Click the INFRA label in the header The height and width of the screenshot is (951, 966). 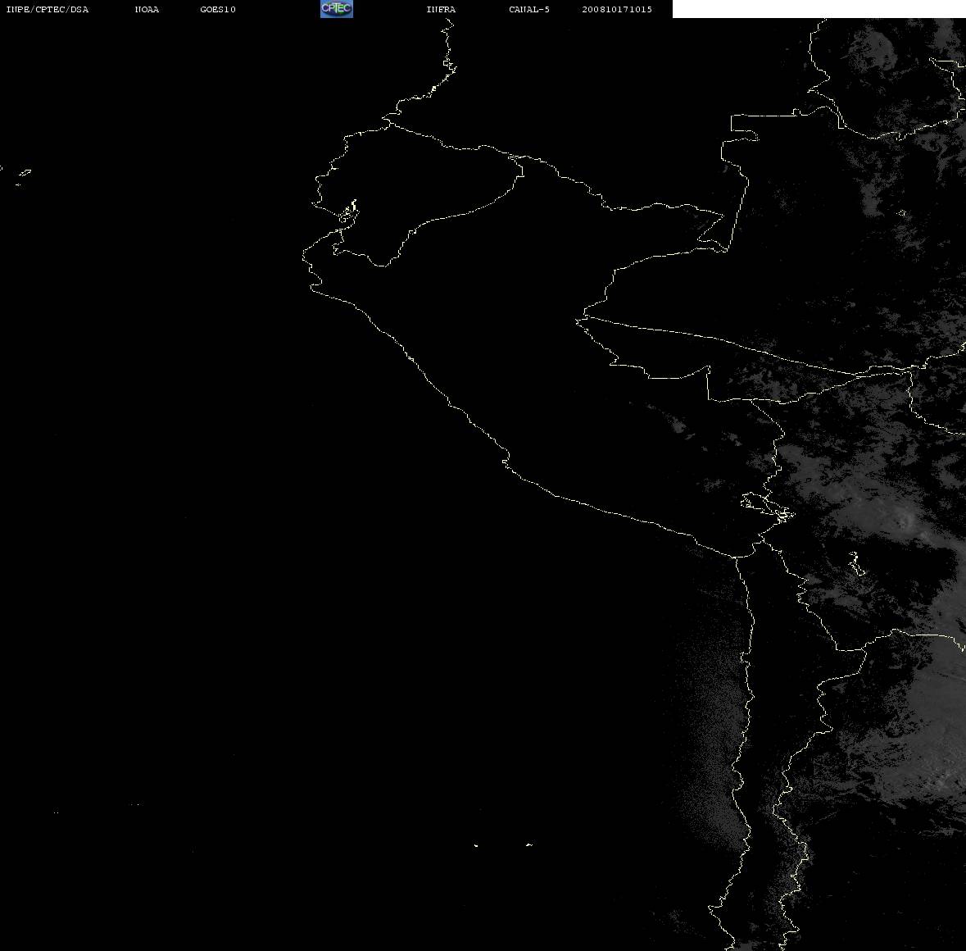pyautogui.click(x=441, y=9)
